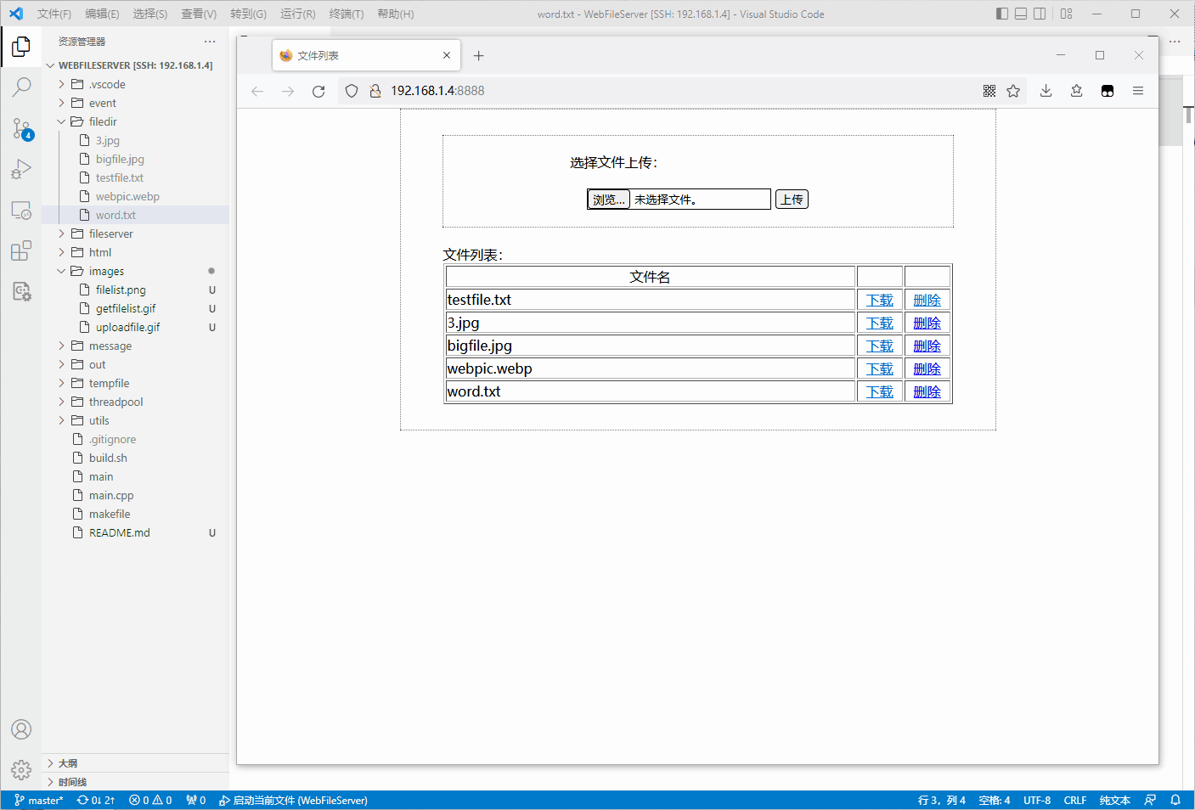Click the notifications bell in status bar
This screenshot has height=810, width=1195.
pos(1175,800)
